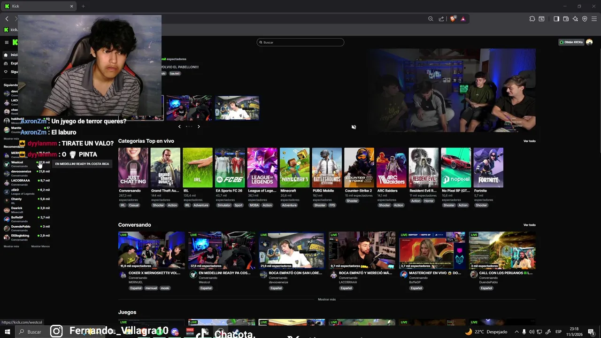The height and width of the screenshot is (338, 601).
Task: Open EN MEDELLIN! READY PA COS... stream
Action: pos(222,250)
